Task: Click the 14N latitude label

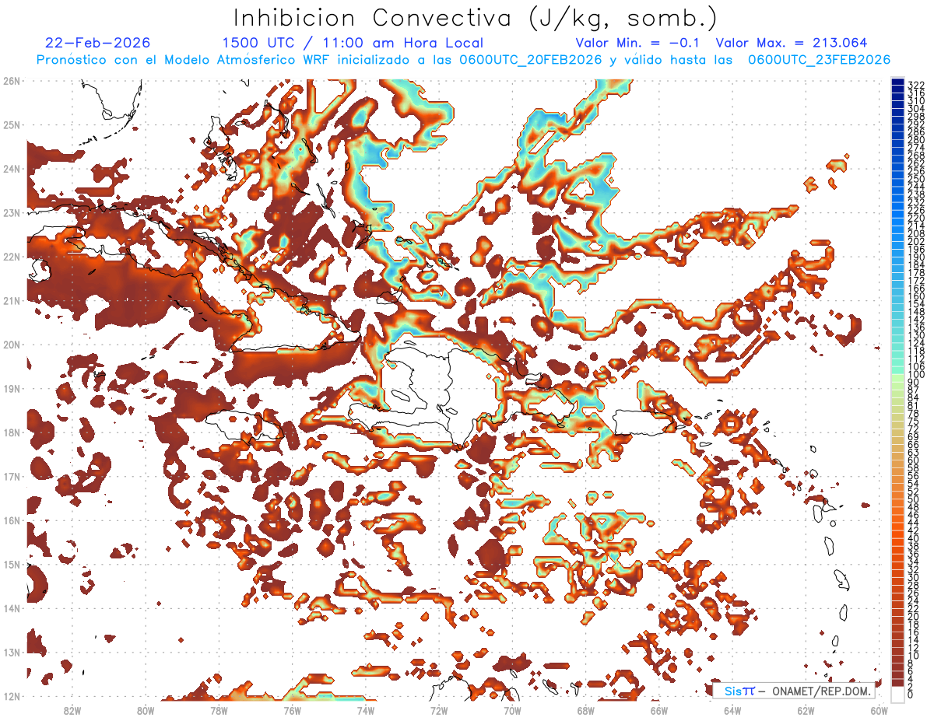Action: (11, 608)
